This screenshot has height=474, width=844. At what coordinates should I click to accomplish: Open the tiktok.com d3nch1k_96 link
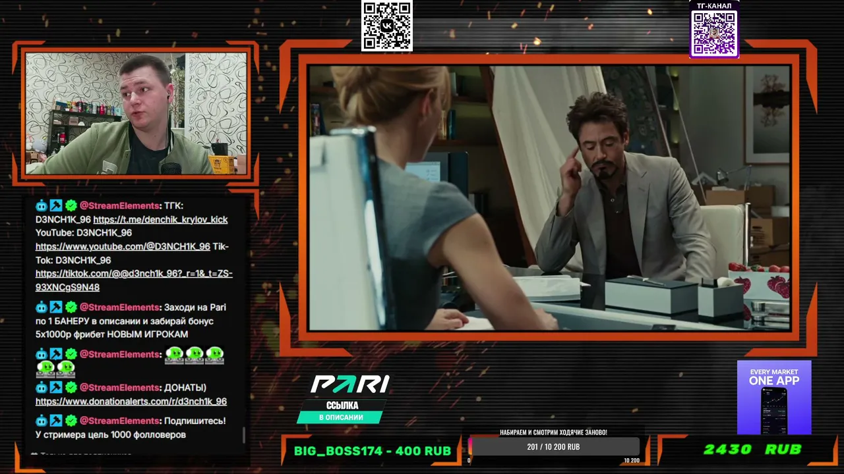[134, 280]
